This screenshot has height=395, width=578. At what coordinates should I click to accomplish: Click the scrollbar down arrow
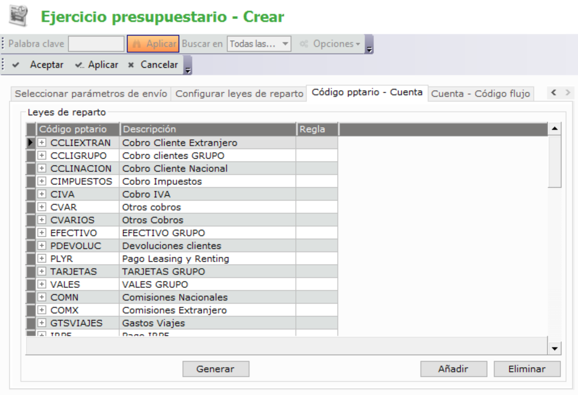click(554, 349)
